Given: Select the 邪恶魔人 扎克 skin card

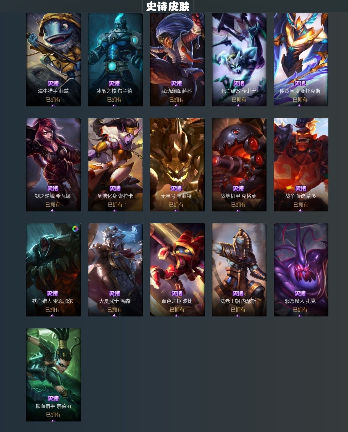Looking at the screenshot, I should tap(301, 270).
